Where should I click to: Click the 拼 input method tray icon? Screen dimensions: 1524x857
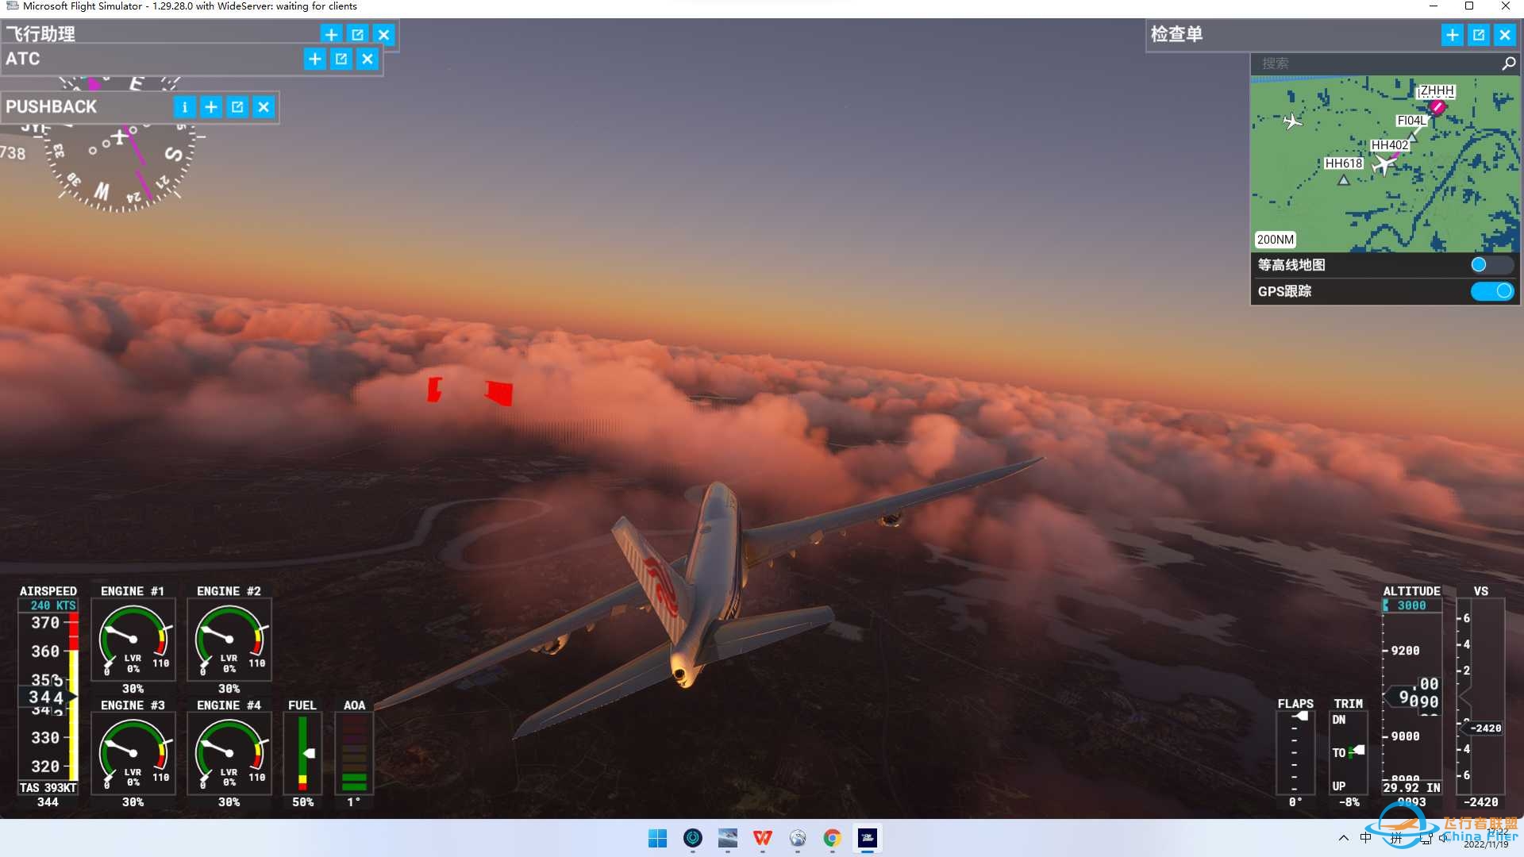coord(1396,838)
